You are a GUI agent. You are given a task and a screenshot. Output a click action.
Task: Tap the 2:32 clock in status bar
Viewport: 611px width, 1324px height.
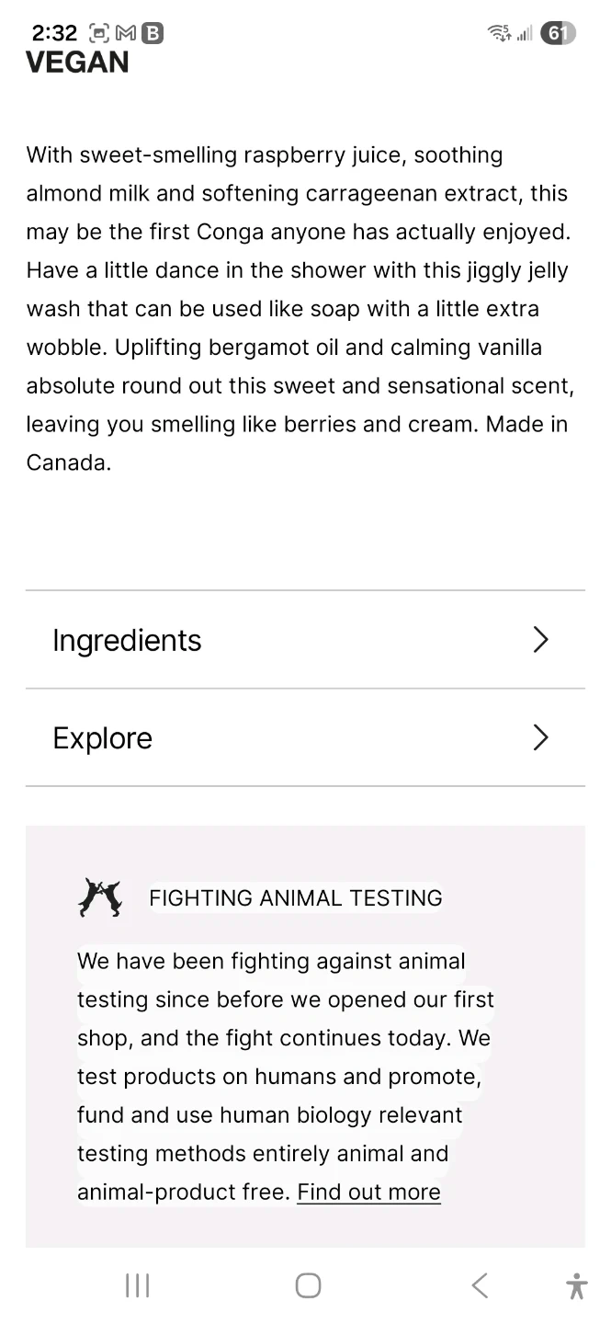(54, 34)
